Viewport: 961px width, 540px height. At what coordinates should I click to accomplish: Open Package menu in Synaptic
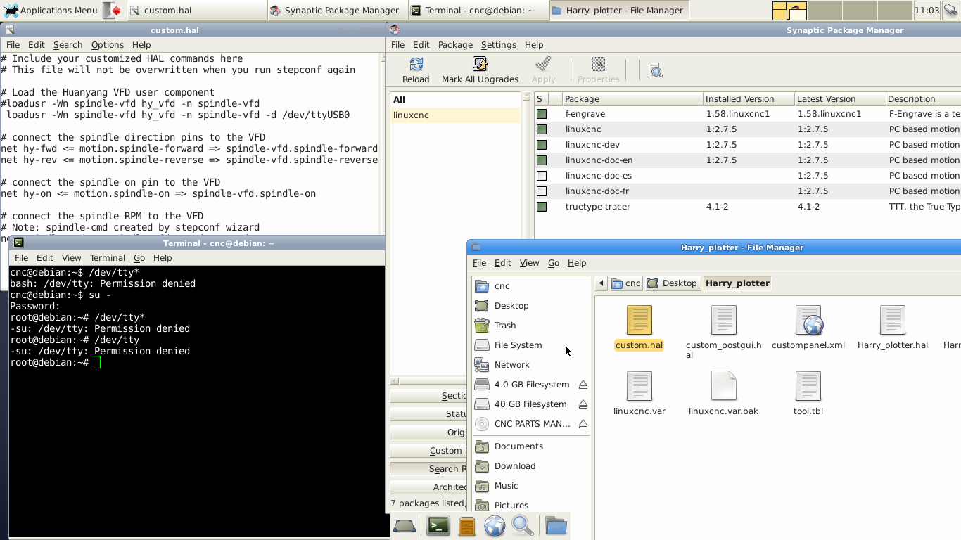coord(455,44)
